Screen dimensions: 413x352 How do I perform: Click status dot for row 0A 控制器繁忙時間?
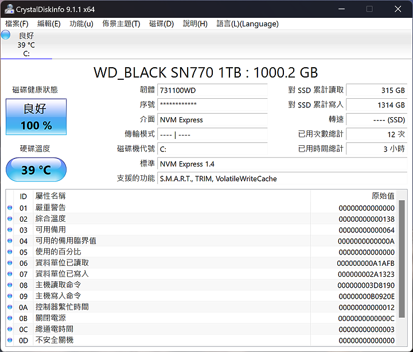point(10,307)
